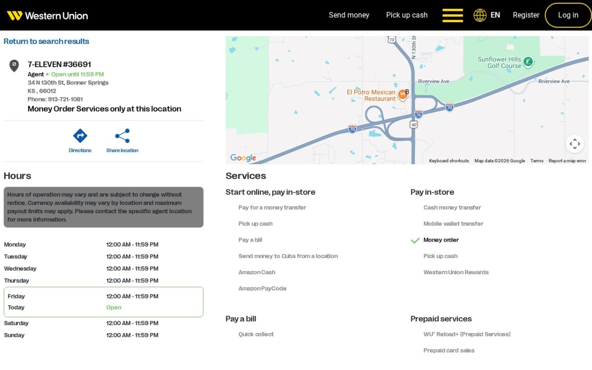Click Keyboard shortcuts on the map
592x370 pixels.
449,161
